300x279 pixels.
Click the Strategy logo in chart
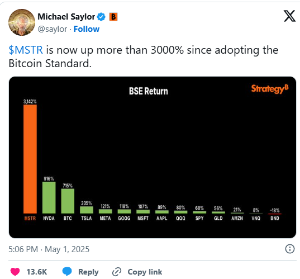[270, 89]
